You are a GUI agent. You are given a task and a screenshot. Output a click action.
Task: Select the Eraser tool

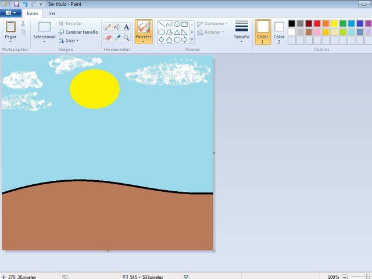[x=108, y=38]
